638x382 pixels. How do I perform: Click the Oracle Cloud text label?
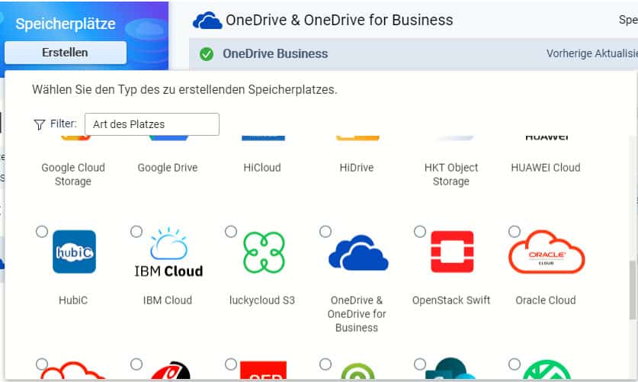[546, 300]
